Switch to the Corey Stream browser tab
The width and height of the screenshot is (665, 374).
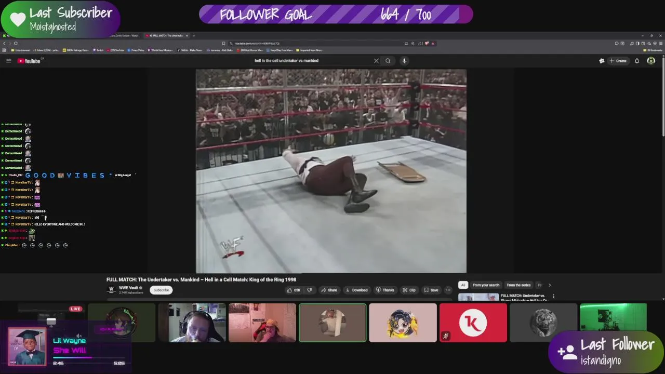click(126, 36)
